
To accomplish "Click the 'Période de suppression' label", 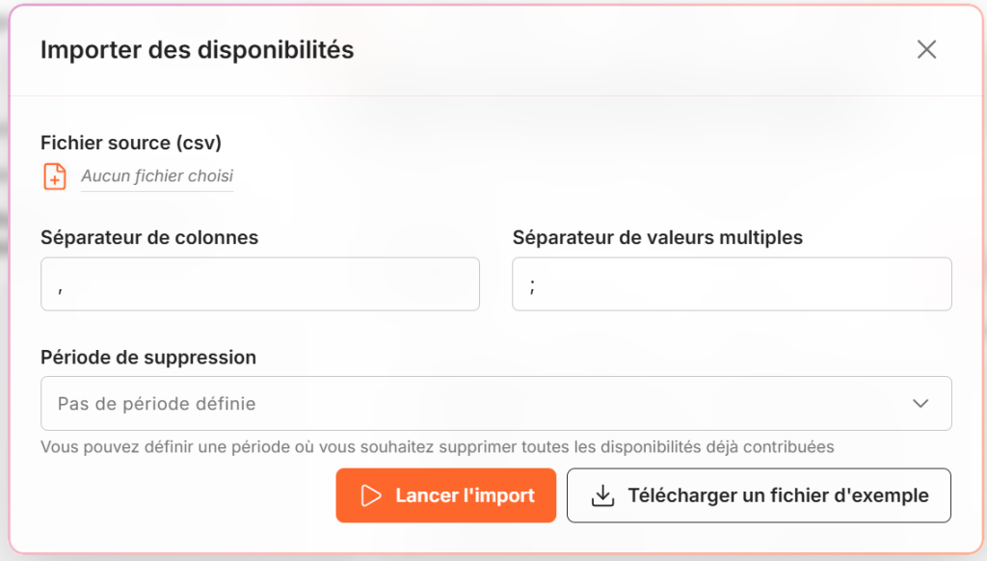I will pyautogui.click(x=147, y=357).
